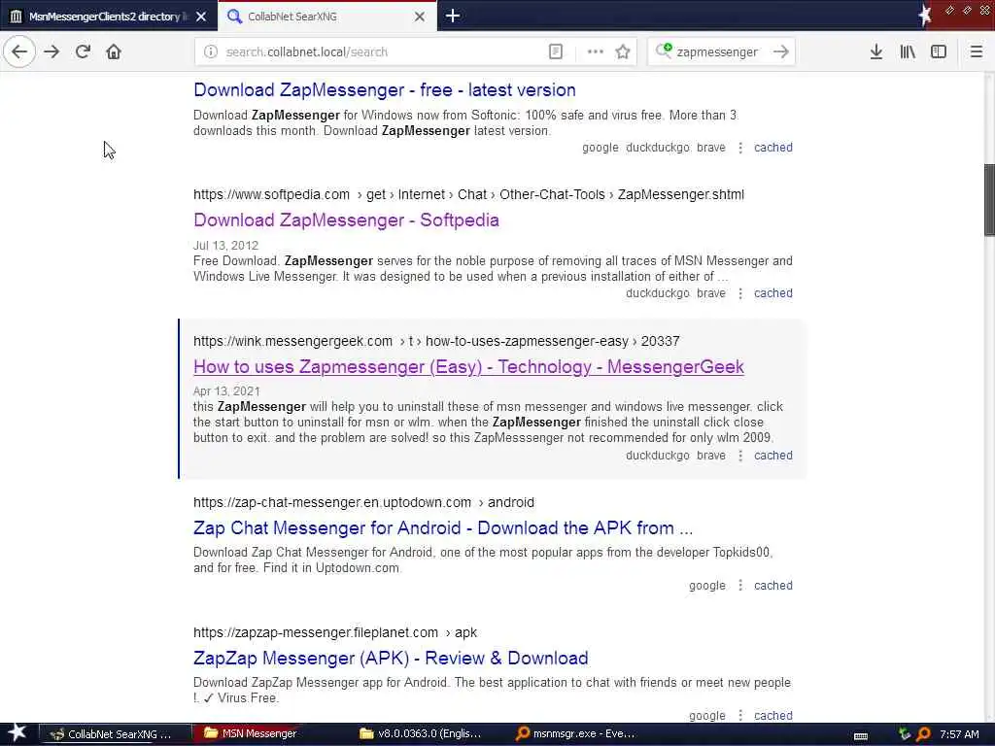
Task: Open page actions three-dot menu
Action: (596, 52)
